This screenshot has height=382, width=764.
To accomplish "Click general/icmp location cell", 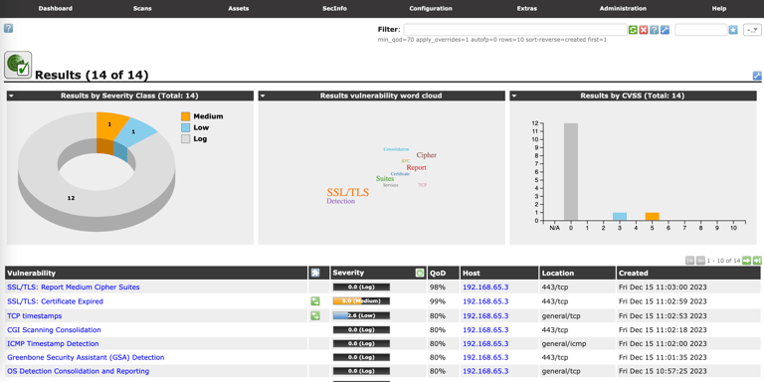I will (x=564, y=343).
